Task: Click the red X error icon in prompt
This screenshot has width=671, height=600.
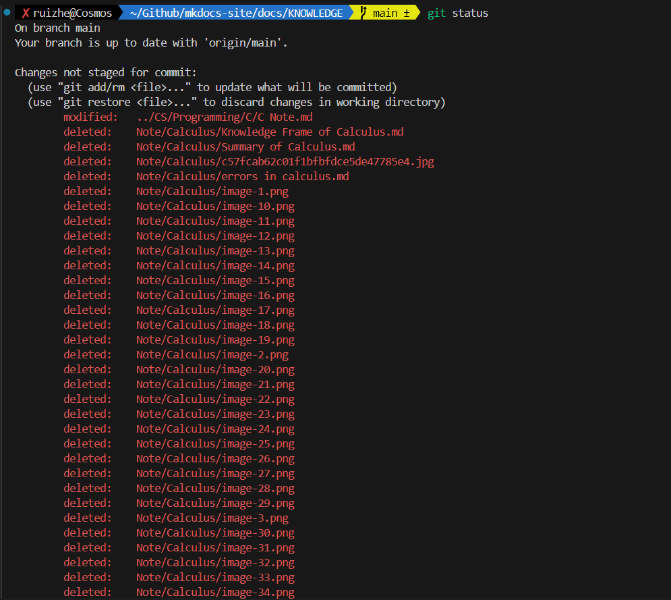Action: point(26,13)
